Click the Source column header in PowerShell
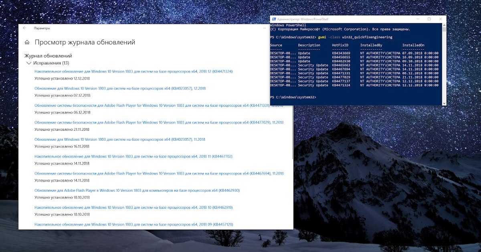Image resolution: width=481 pixels, height=252 pixels. coord(276,45)
